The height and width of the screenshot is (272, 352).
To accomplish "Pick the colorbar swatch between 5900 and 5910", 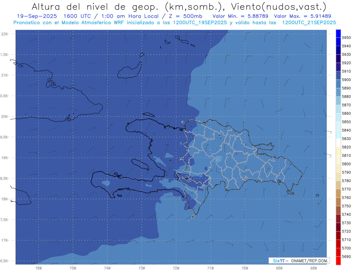I will pyautogui.click(x=338, y=75).
